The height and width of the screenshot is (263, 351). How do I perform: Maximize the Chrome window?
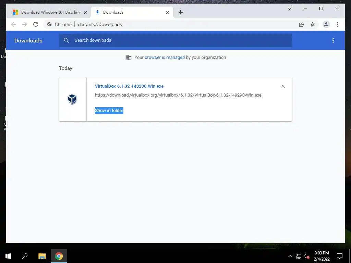point(321,9)
